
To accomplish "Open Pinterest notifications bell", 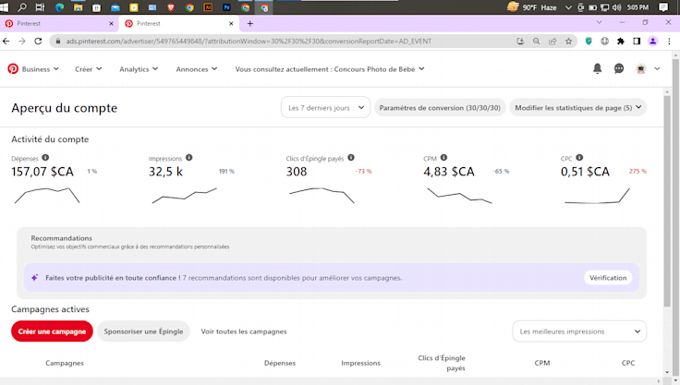I will (597, 68).
